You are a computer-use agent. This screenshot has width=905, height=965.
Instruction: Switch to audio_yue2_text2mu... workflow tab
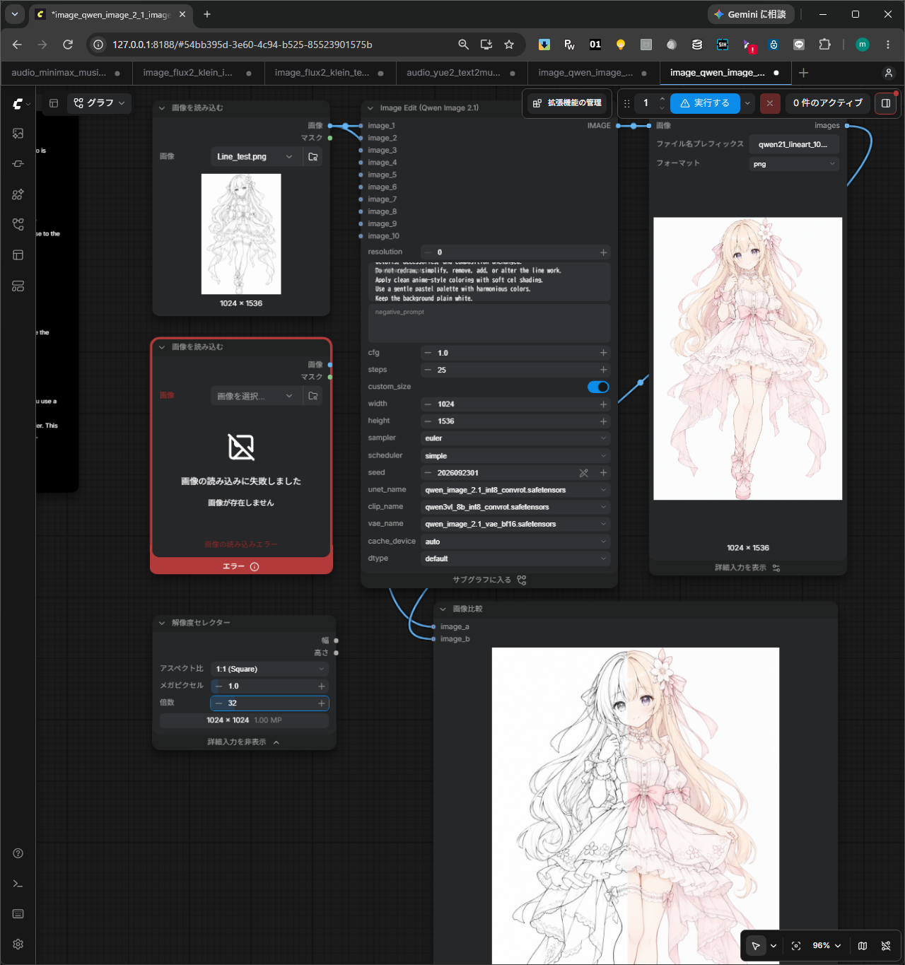pos(461,73)
